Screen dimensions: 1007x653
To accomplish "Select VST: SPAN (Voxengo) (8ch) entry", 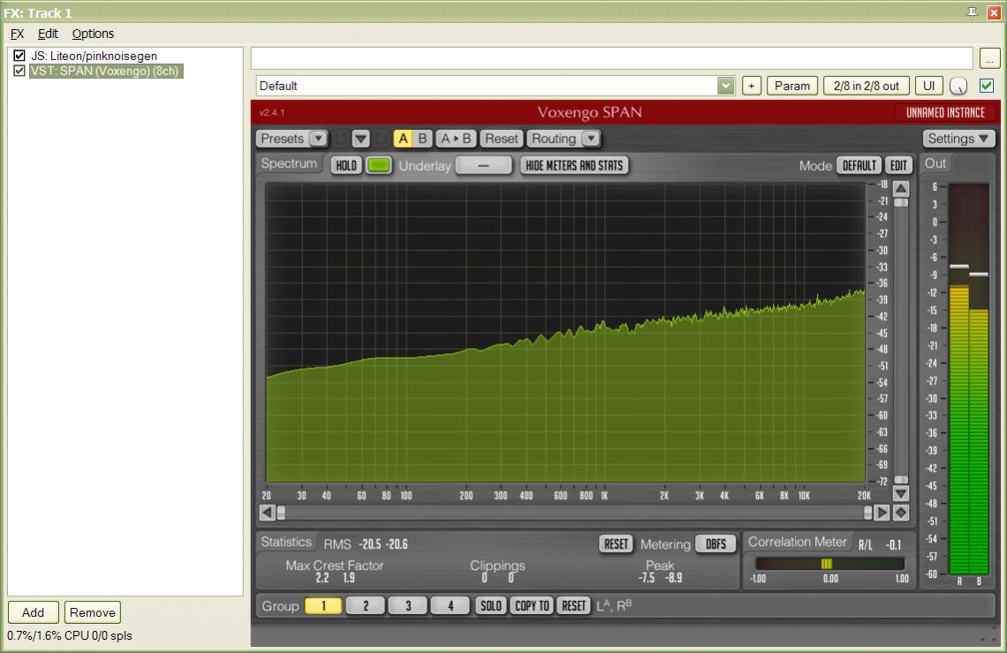I will [106, 71].
